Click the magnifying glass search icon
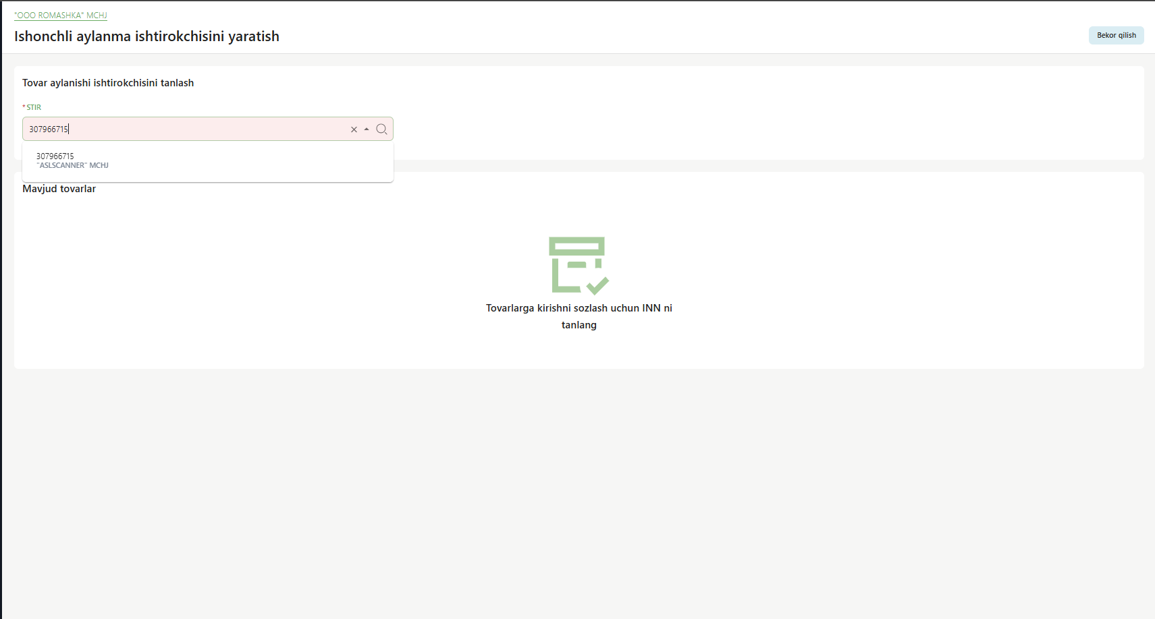 [381, 129]
